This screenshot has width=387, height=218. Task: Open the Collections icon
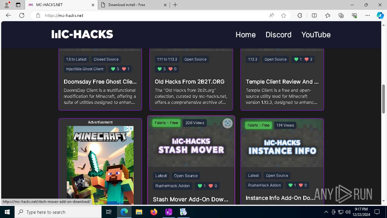[341, 15]
